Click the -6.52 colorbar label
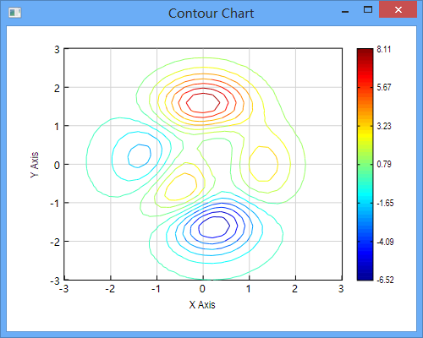Image resolution: width=423 pixels, height=338 pixels. (x=385, y=280)
